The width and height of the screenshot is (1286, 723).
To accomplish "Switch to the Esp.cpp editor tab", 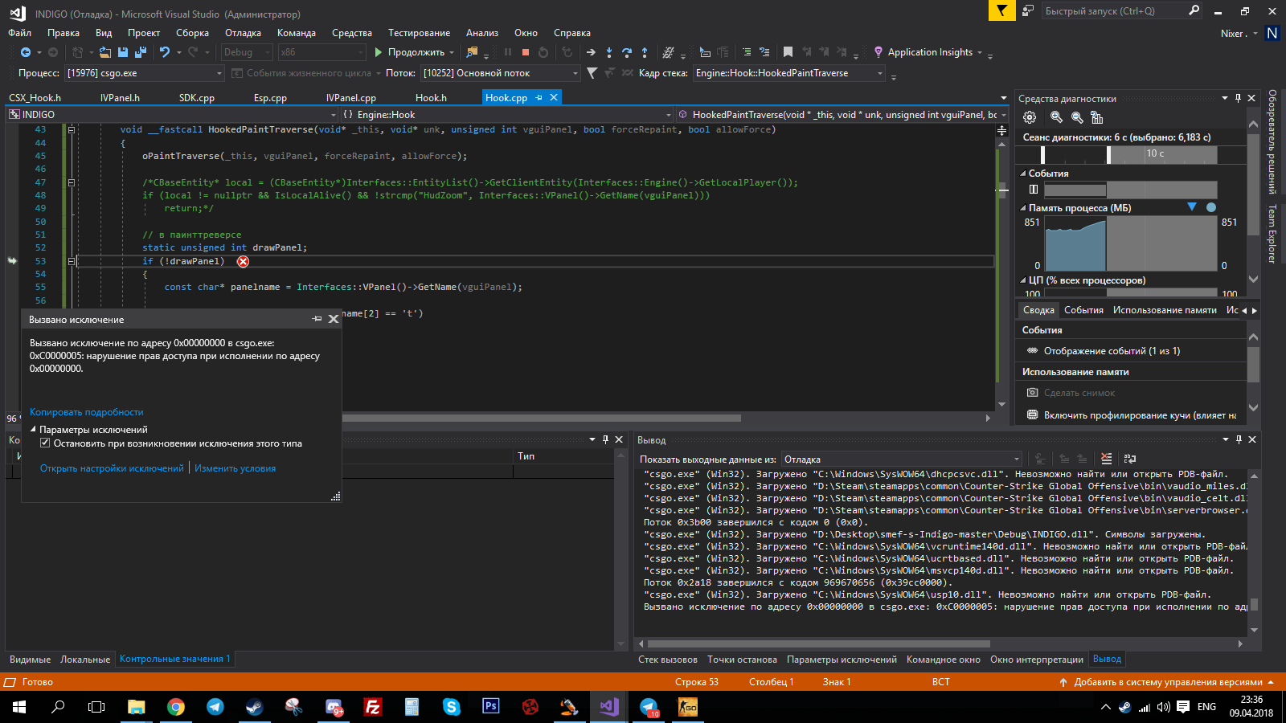I will click(x=270, y=98).
